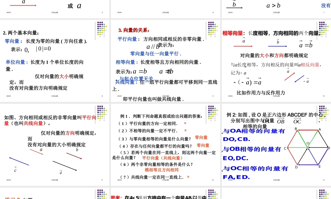The width and height of the screenshot is (331, 199).
Task: Select the slide with the hexagon ABCDEF figure
Action: tap(276, 145)
